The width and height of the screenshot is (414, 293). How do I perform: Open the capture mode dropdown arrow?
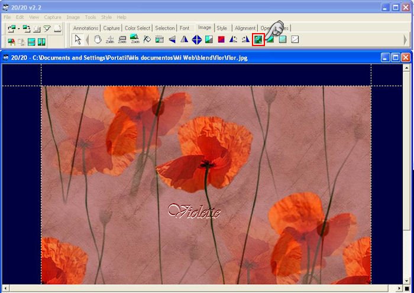[x=18, y=28]
